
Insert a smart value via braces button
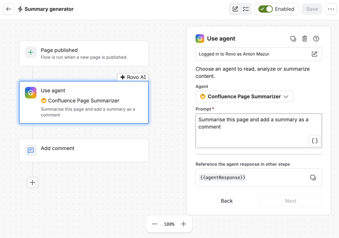(x=315, y=141)
